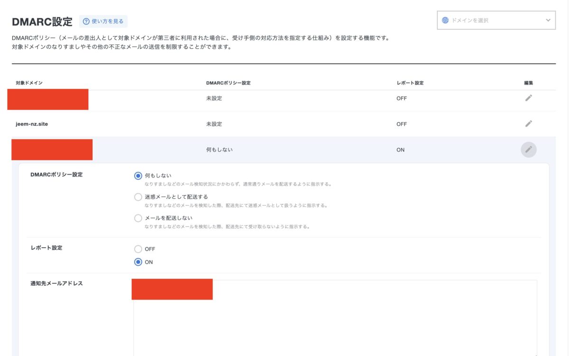Select the 迷惑メールとして配送する radio option
The width and height of the screenshot is (569, 356).
[138, 197]
